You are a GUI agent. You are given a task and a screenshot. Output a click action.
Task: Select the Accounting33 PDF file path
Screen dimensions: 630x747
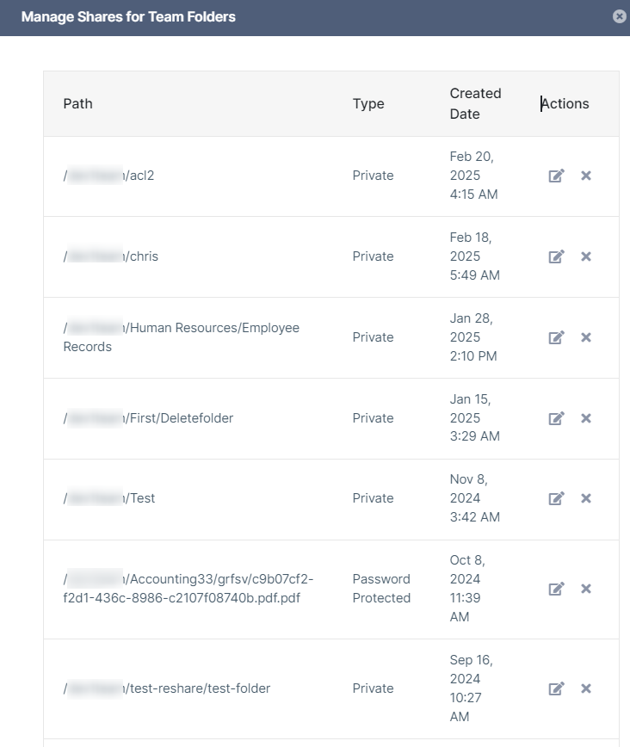[x=189, y=589]
